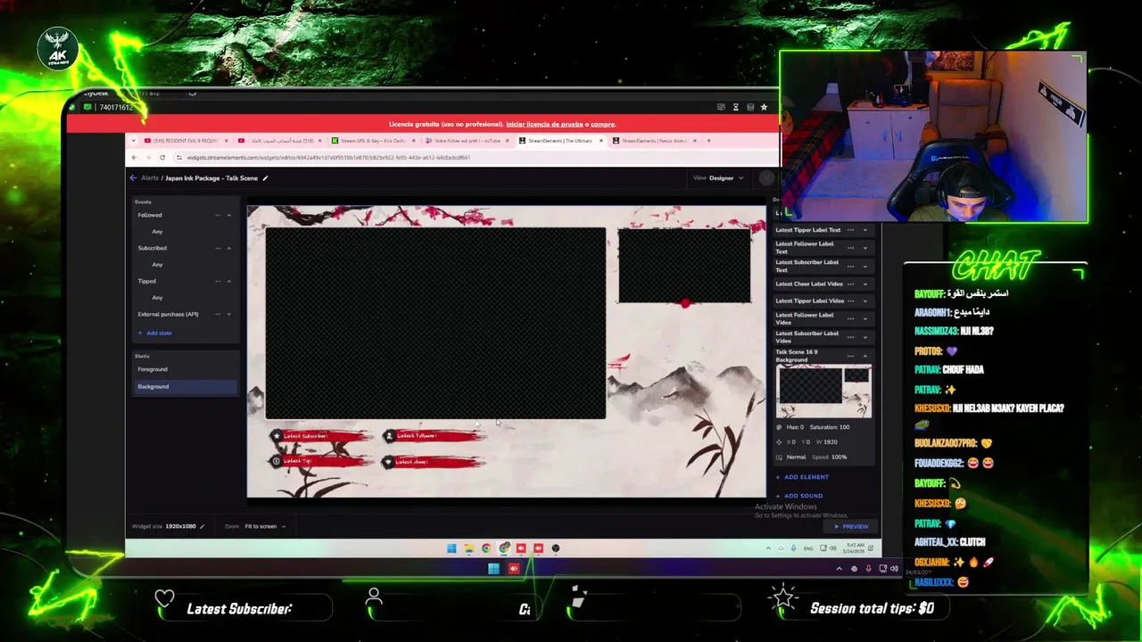Click the compre link in red banner

(x=602, y=125)
